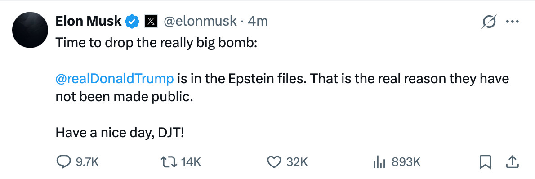Click the reply speech bubble icon
535x179 pixels.
point(63,162)
